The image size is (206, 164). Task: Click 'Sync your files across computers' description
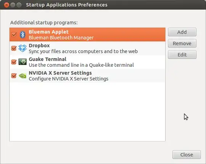[83, 51]
